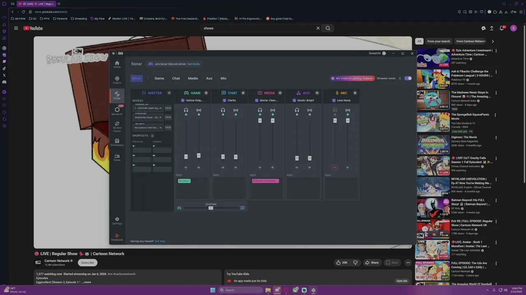Click the YouTube logo

[33, 28]
